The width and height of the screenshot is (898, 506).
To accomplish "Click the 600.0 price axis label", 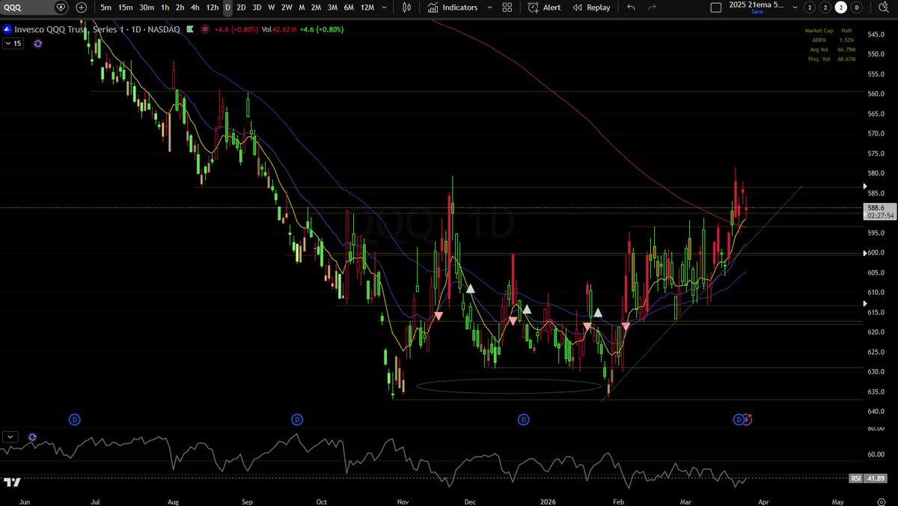I will click(876, 253).
